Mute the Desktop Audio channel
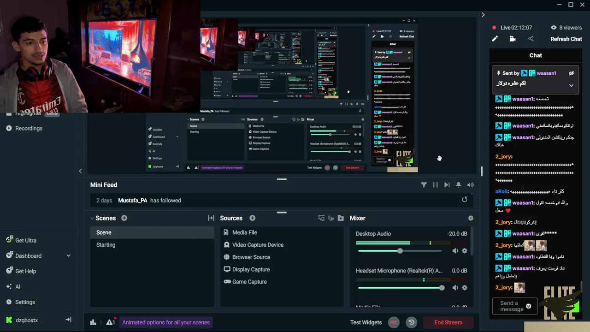The width and height of the screenshot is (590, 332). point(455,251)
